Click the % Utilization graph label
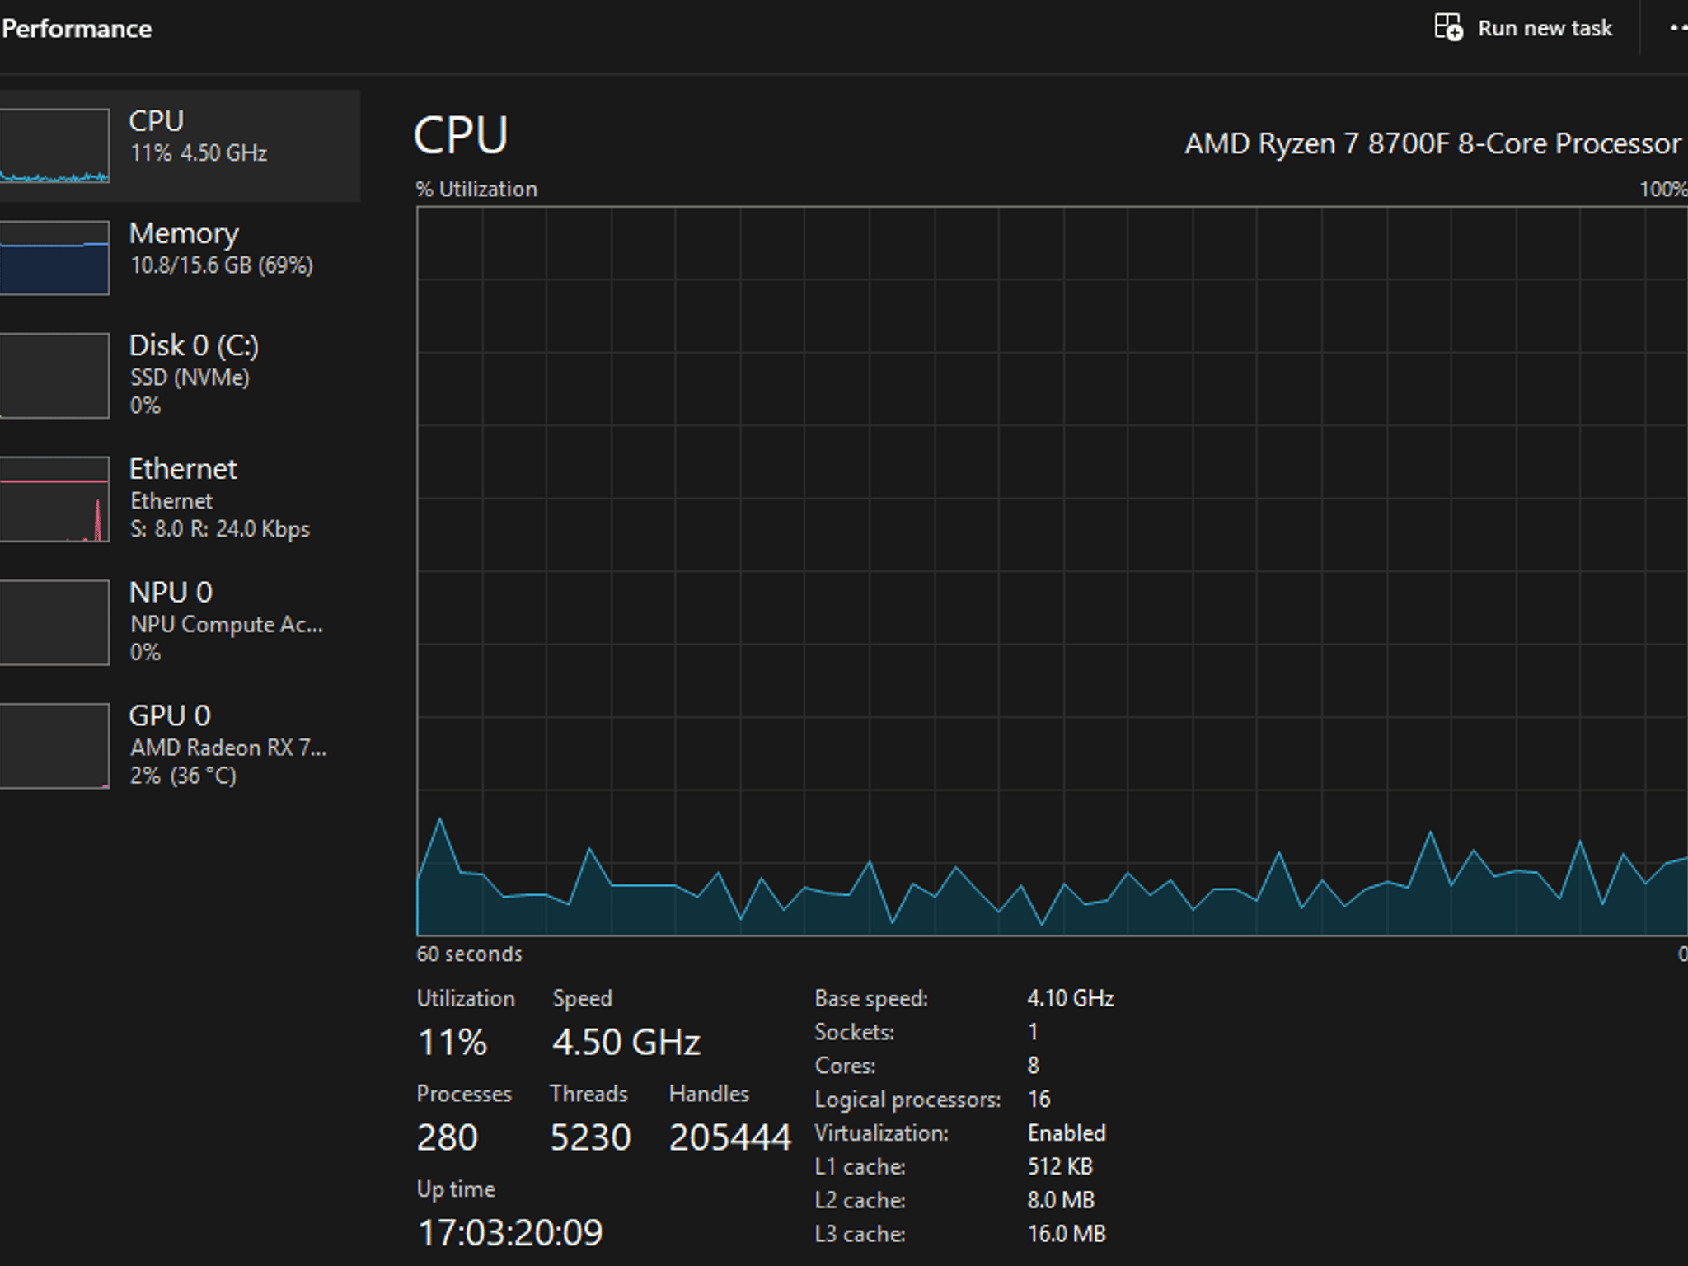Image resolution: width=1688 pixels, height=1266 pixels. coord(476,189)
